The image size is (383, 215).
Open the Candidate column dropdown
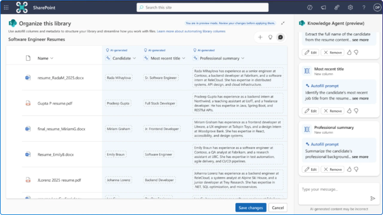click(x=134, y=58)
